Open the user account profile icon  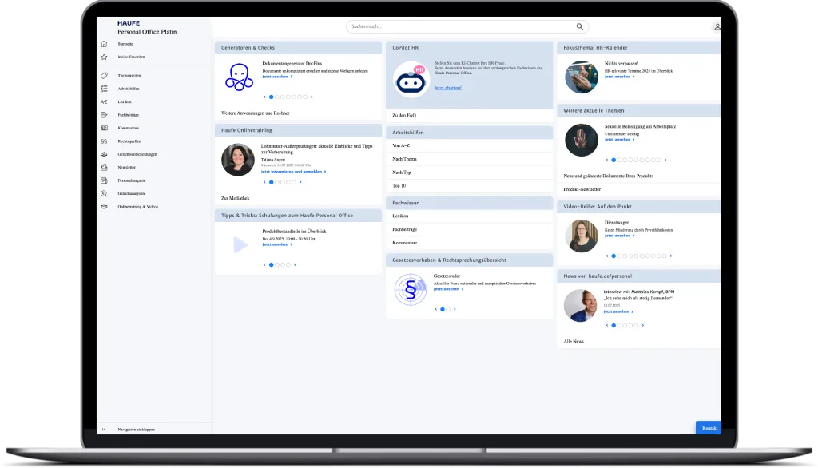[x=717, y=26]
